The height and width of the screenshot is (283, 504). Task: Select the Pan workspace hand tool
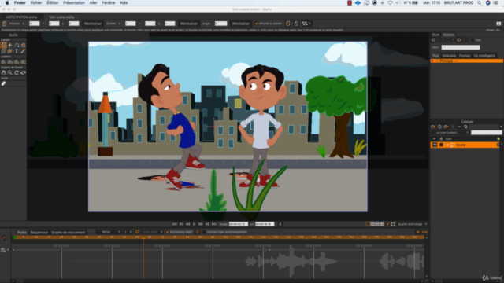pos(3,73)
